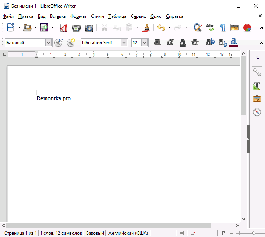Undo the last action

[x=161, y=27]
